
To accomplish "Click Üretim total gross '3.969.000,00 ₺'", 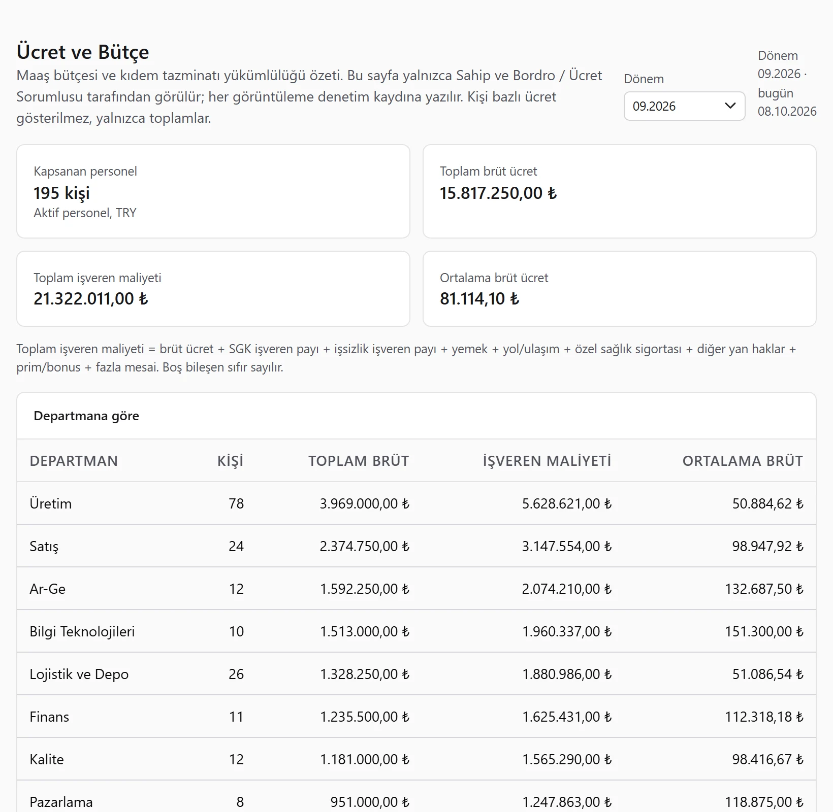I will click(x=365, y=503).
